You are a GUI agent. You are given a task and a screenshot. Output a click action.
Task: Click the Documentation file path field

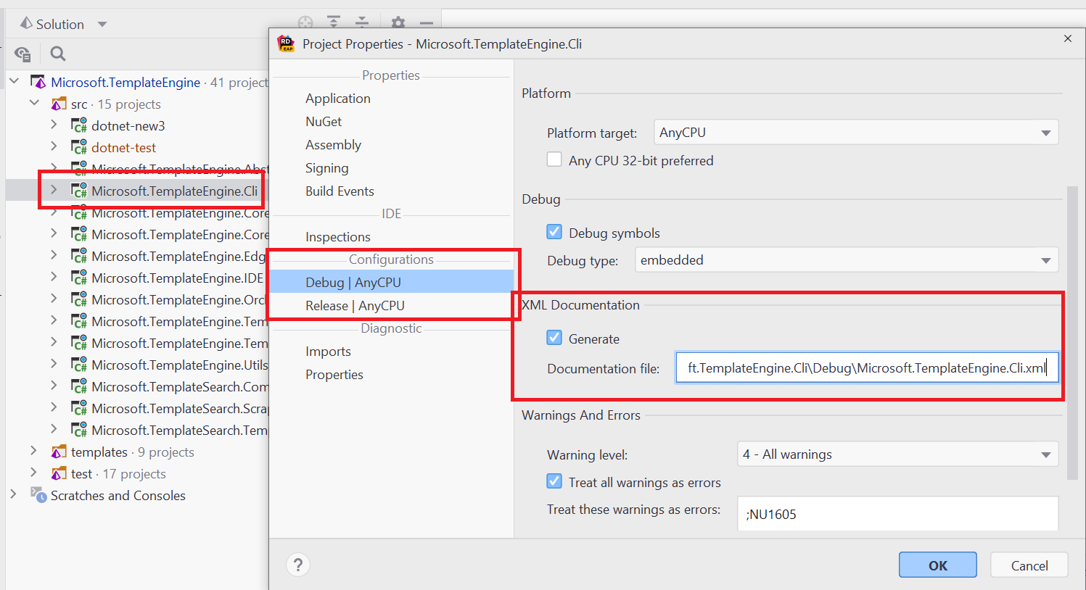point(867,368)
